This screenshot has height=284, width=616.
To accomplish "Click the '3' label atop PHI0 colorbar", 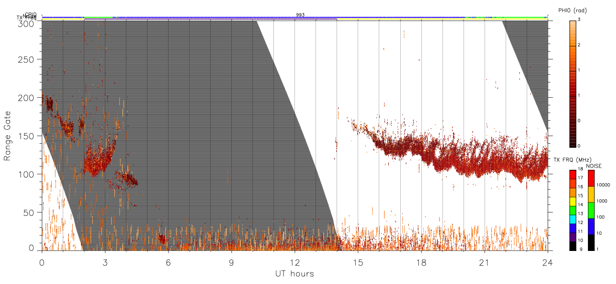I will (580, 19).
